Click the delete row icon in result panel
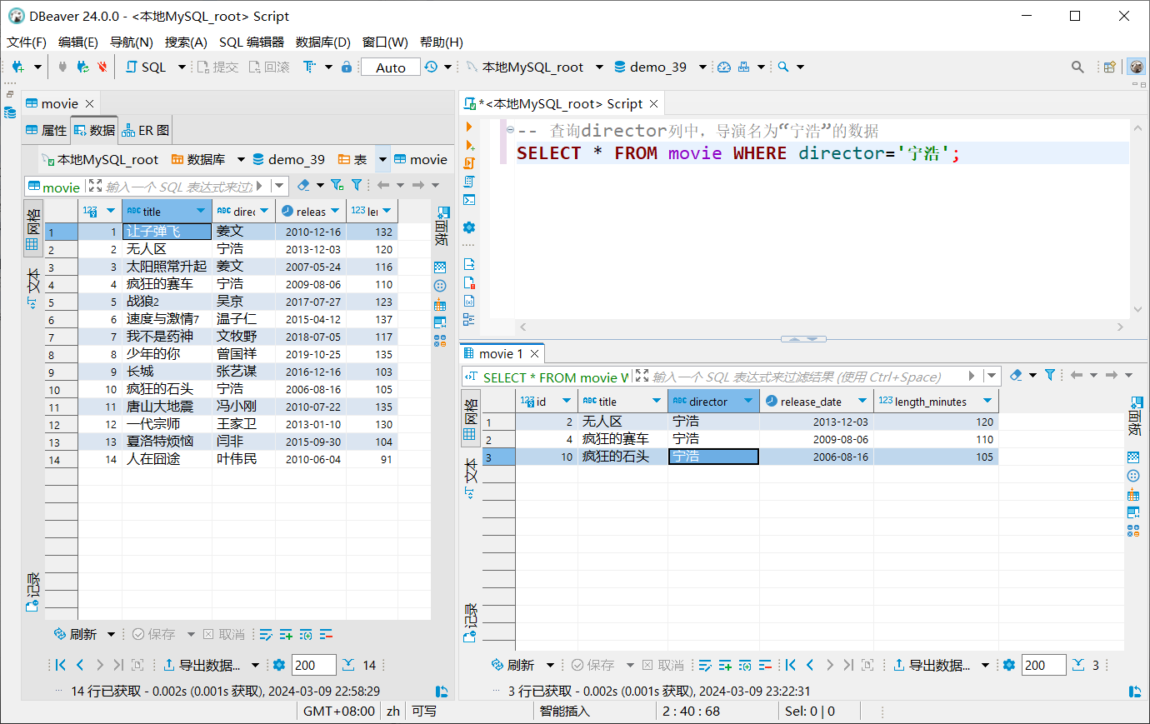Image resolution: width=1150 pixels, height=724 pixels. tap(765, 665)
